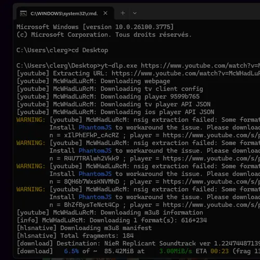The width and height of the screenshot is (260, 260).
Task: Open a new terminal tab with plus
Action: 123,13
